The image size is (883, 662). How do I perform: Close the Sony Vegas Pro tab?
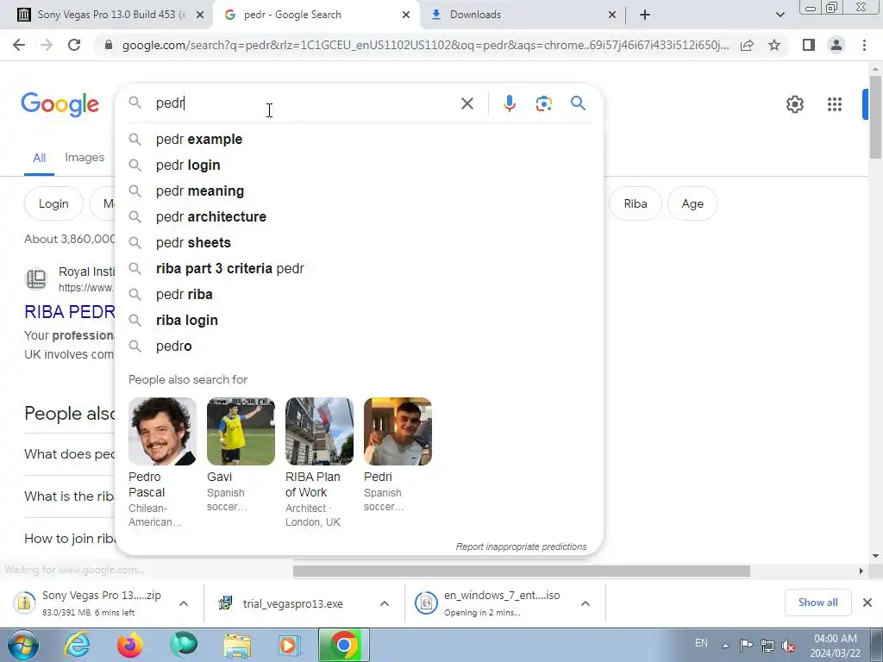coord(200,15)
